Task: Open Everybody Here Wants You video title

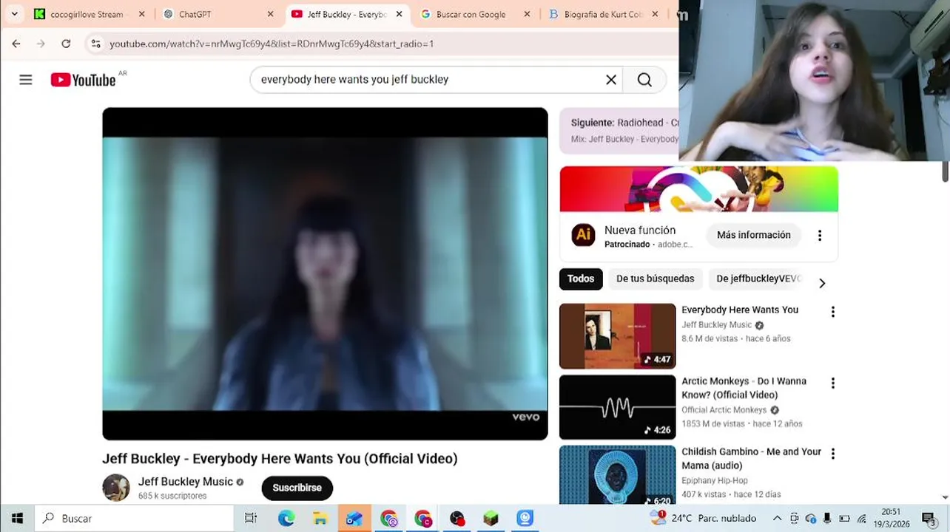Action: [x=740, y=310]
